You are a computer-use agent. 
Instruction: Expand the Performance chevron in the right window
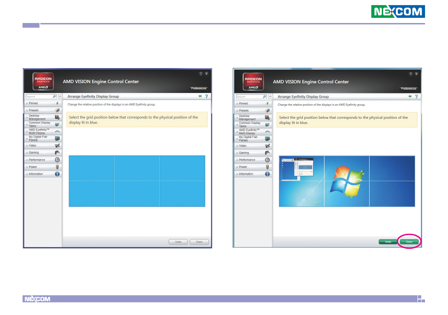(x=237, y=160)
